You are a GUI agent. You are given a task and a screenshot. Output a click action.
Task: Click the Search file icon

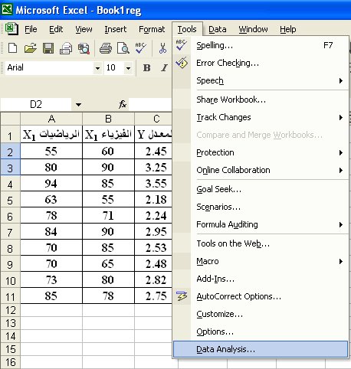(84, 48)
